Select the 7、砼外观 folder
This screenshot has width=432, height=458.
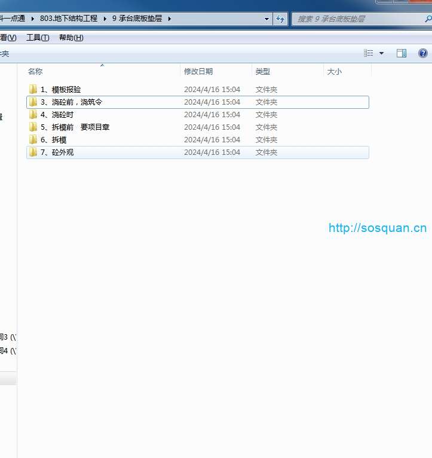click(57, 152)
